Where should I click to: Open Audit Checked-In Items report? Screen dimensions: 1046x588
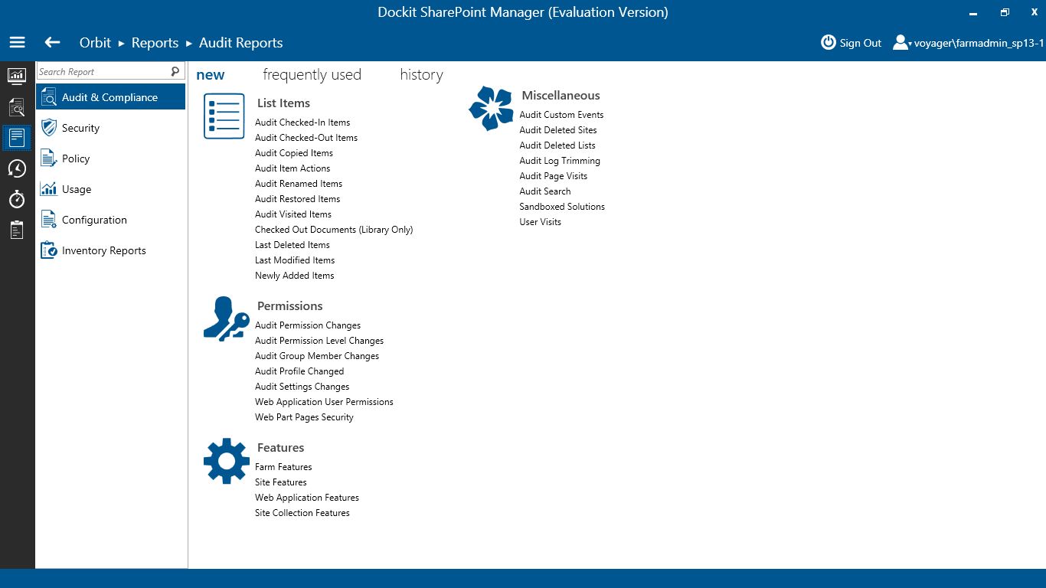(x=302, y=122)
